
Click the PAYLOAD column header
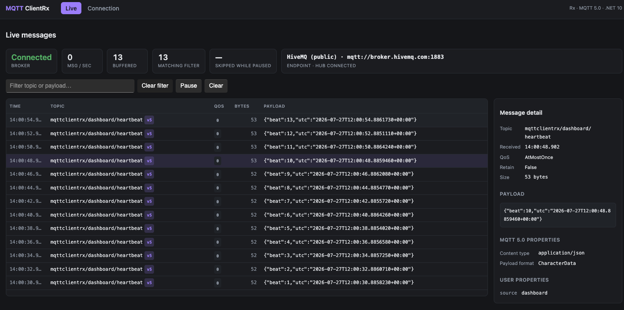point(274,106)
